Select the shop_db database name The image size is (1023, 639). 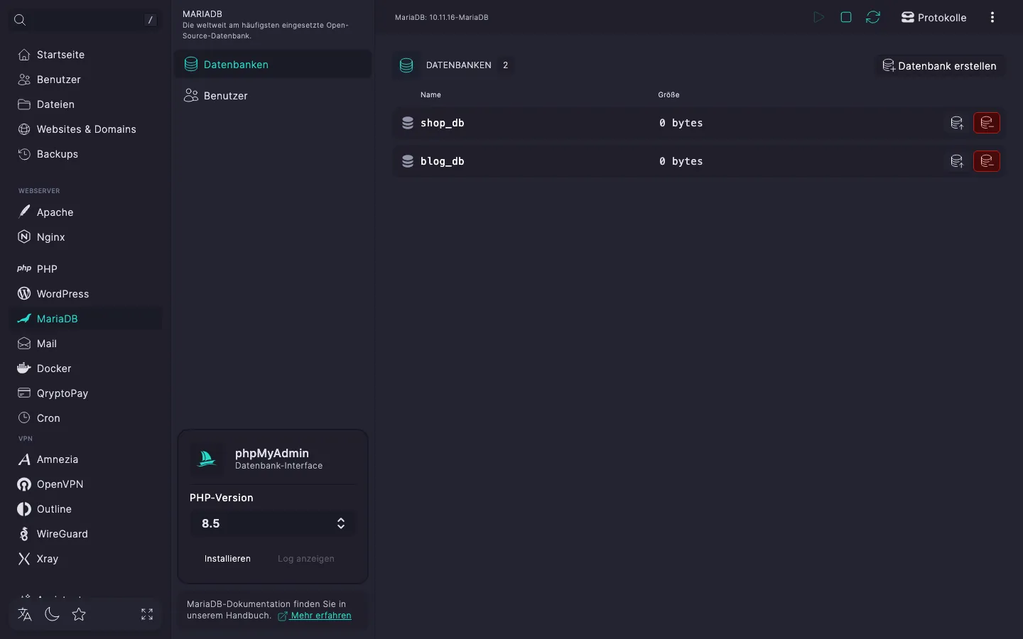pyautogui.click(x=443, y=123)
